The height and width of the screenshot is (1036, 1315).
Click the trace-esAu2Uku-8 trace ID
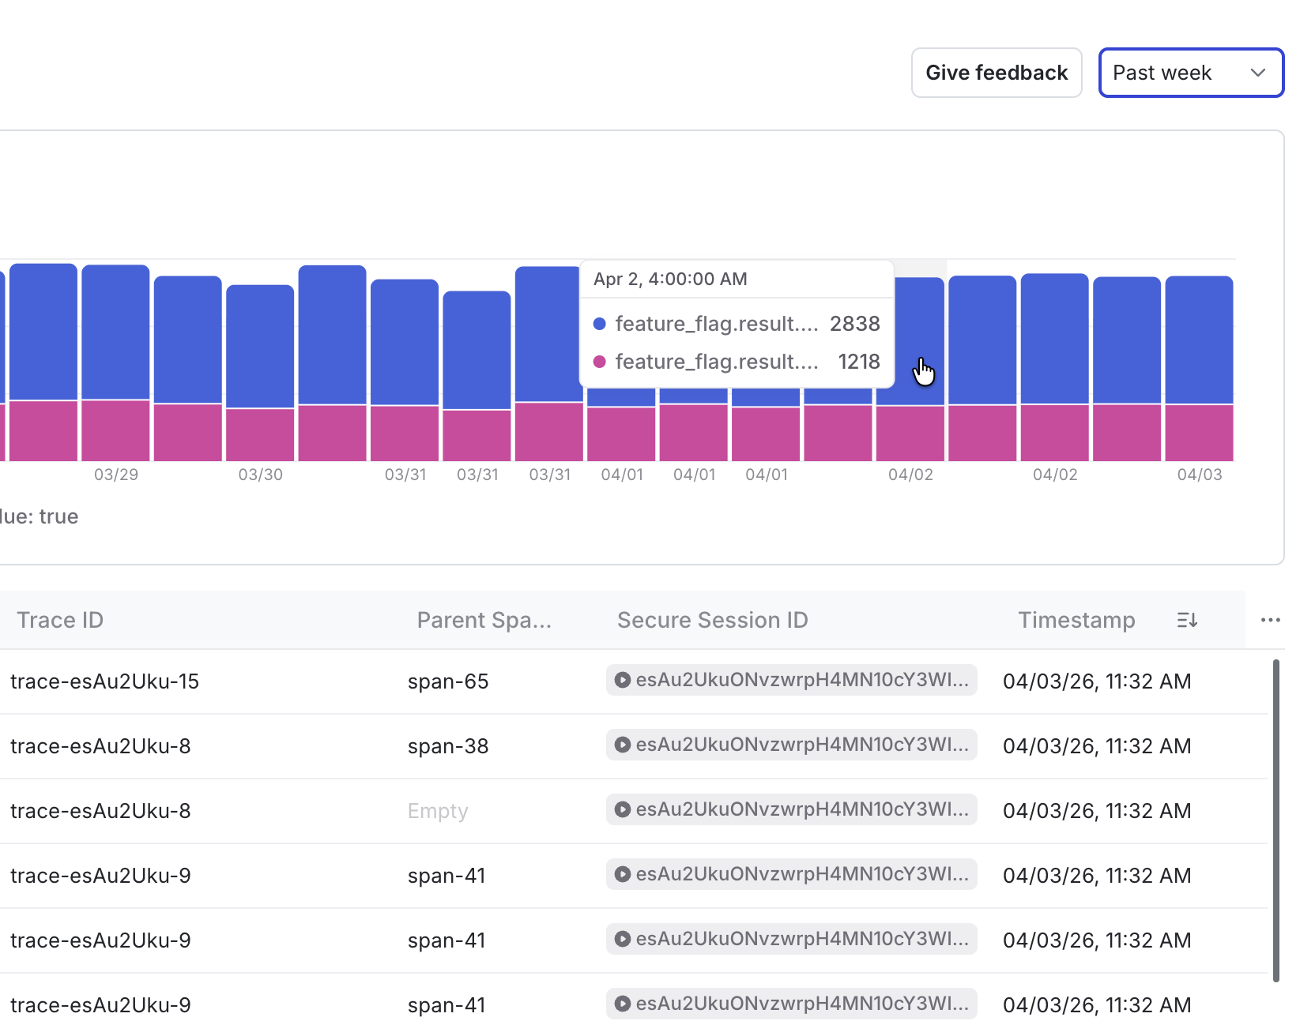(100, 745)
